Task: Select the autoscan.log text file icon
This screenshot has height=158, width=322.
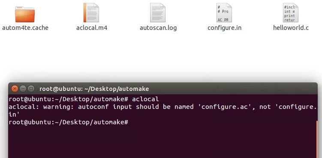Action: (158, 12)
